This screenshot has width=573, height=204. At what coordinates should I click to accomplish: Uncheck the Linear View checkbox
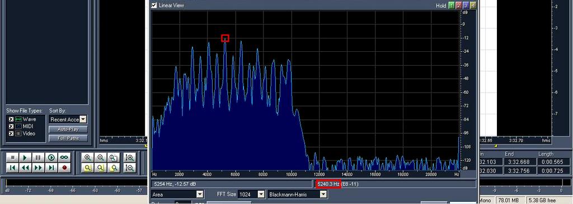coord(154,5)
